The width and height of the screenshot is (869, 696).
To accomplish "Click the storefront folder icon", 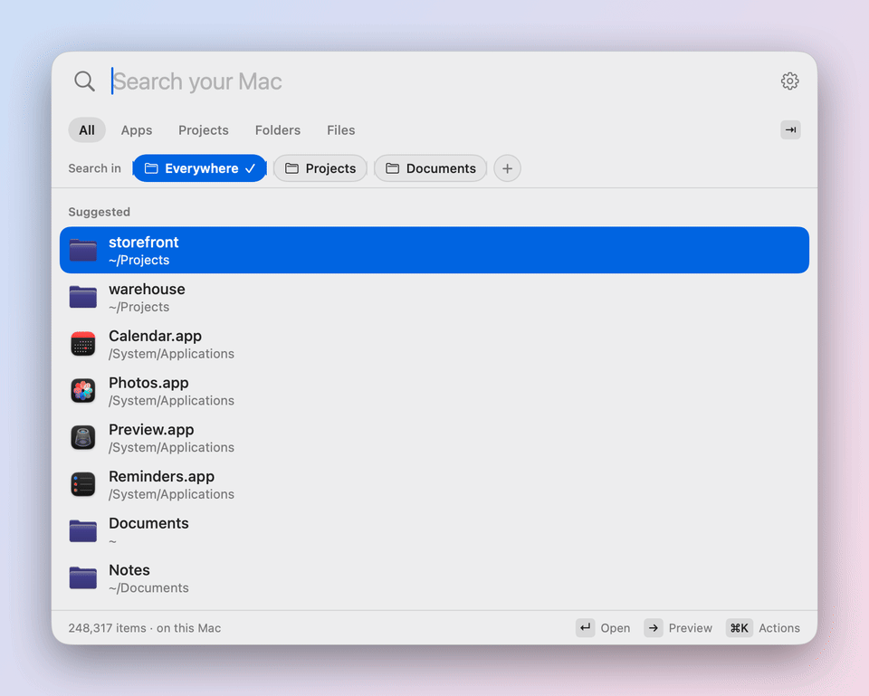I will pos(83,250).
